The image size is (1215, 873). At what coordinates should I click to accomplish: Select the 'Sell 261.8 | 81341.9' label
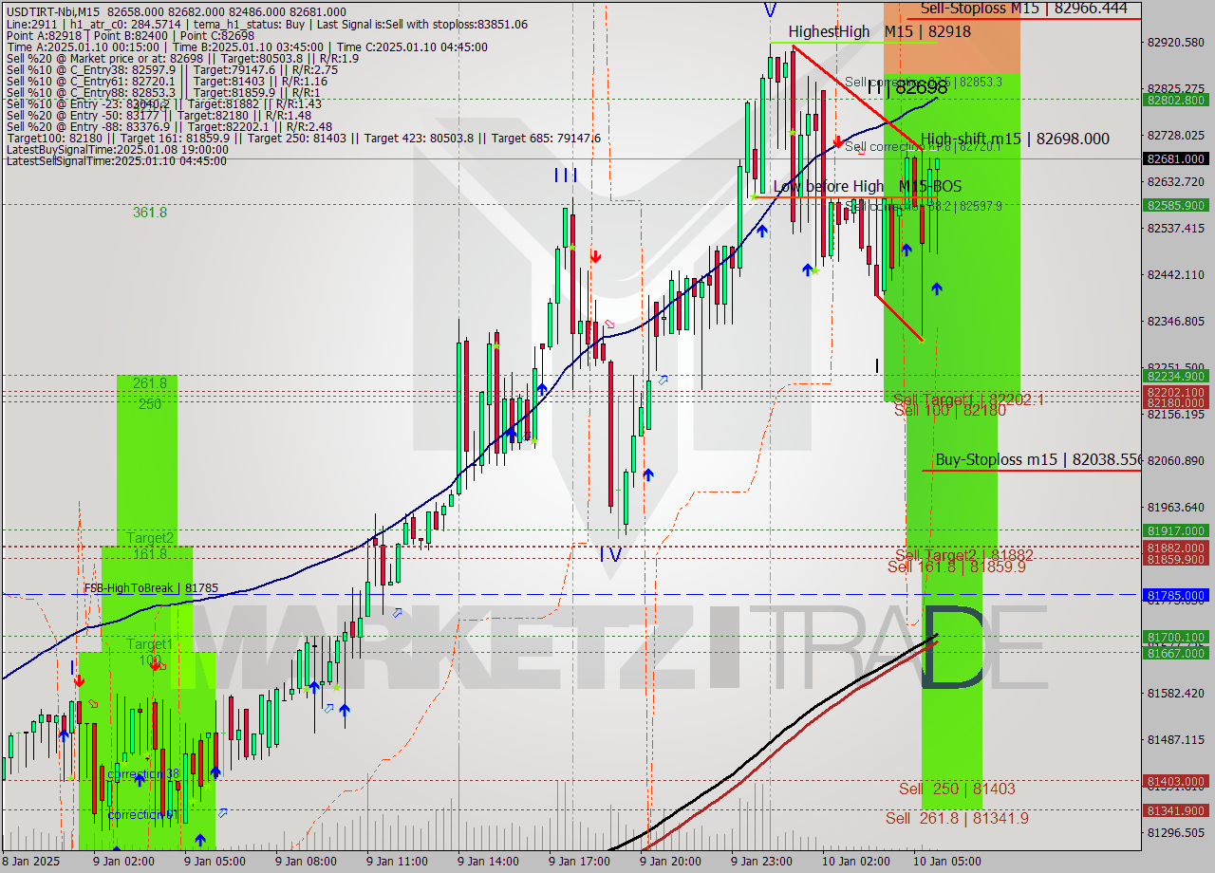pyautogui.click(x=957, y=818)
